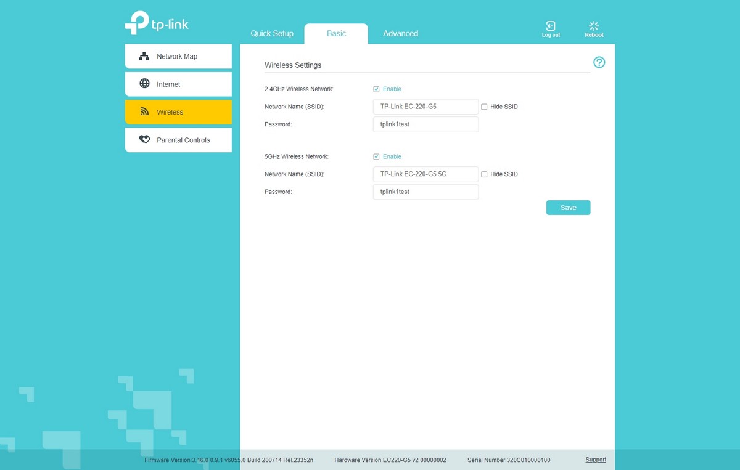
Task: Click the Network Map sidebar icon
Action: click(144, 56)
